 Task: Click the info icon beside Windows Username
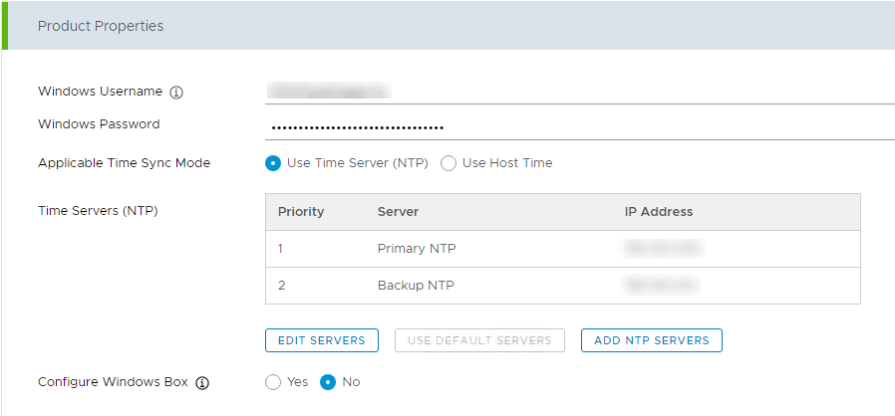176,93
